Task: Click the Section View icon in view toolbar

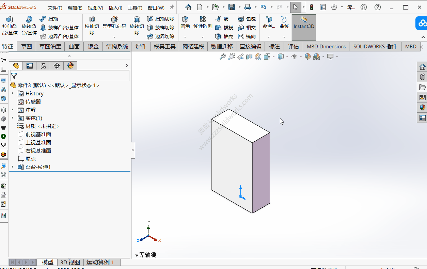Action: click(x=249, y=57)
